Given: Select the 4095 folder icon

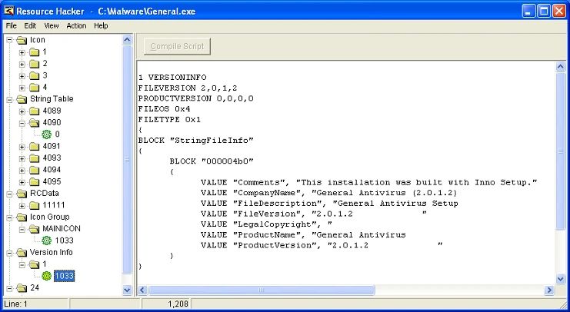Looking at the screenshot, I should 34,181.
